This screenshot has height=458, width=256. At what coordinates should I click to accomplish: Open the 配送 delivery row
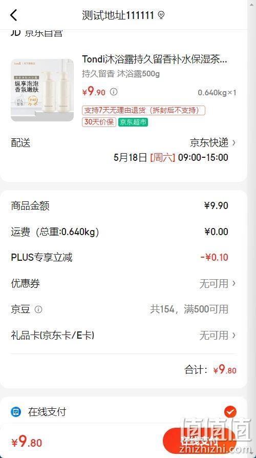[123, 143]
